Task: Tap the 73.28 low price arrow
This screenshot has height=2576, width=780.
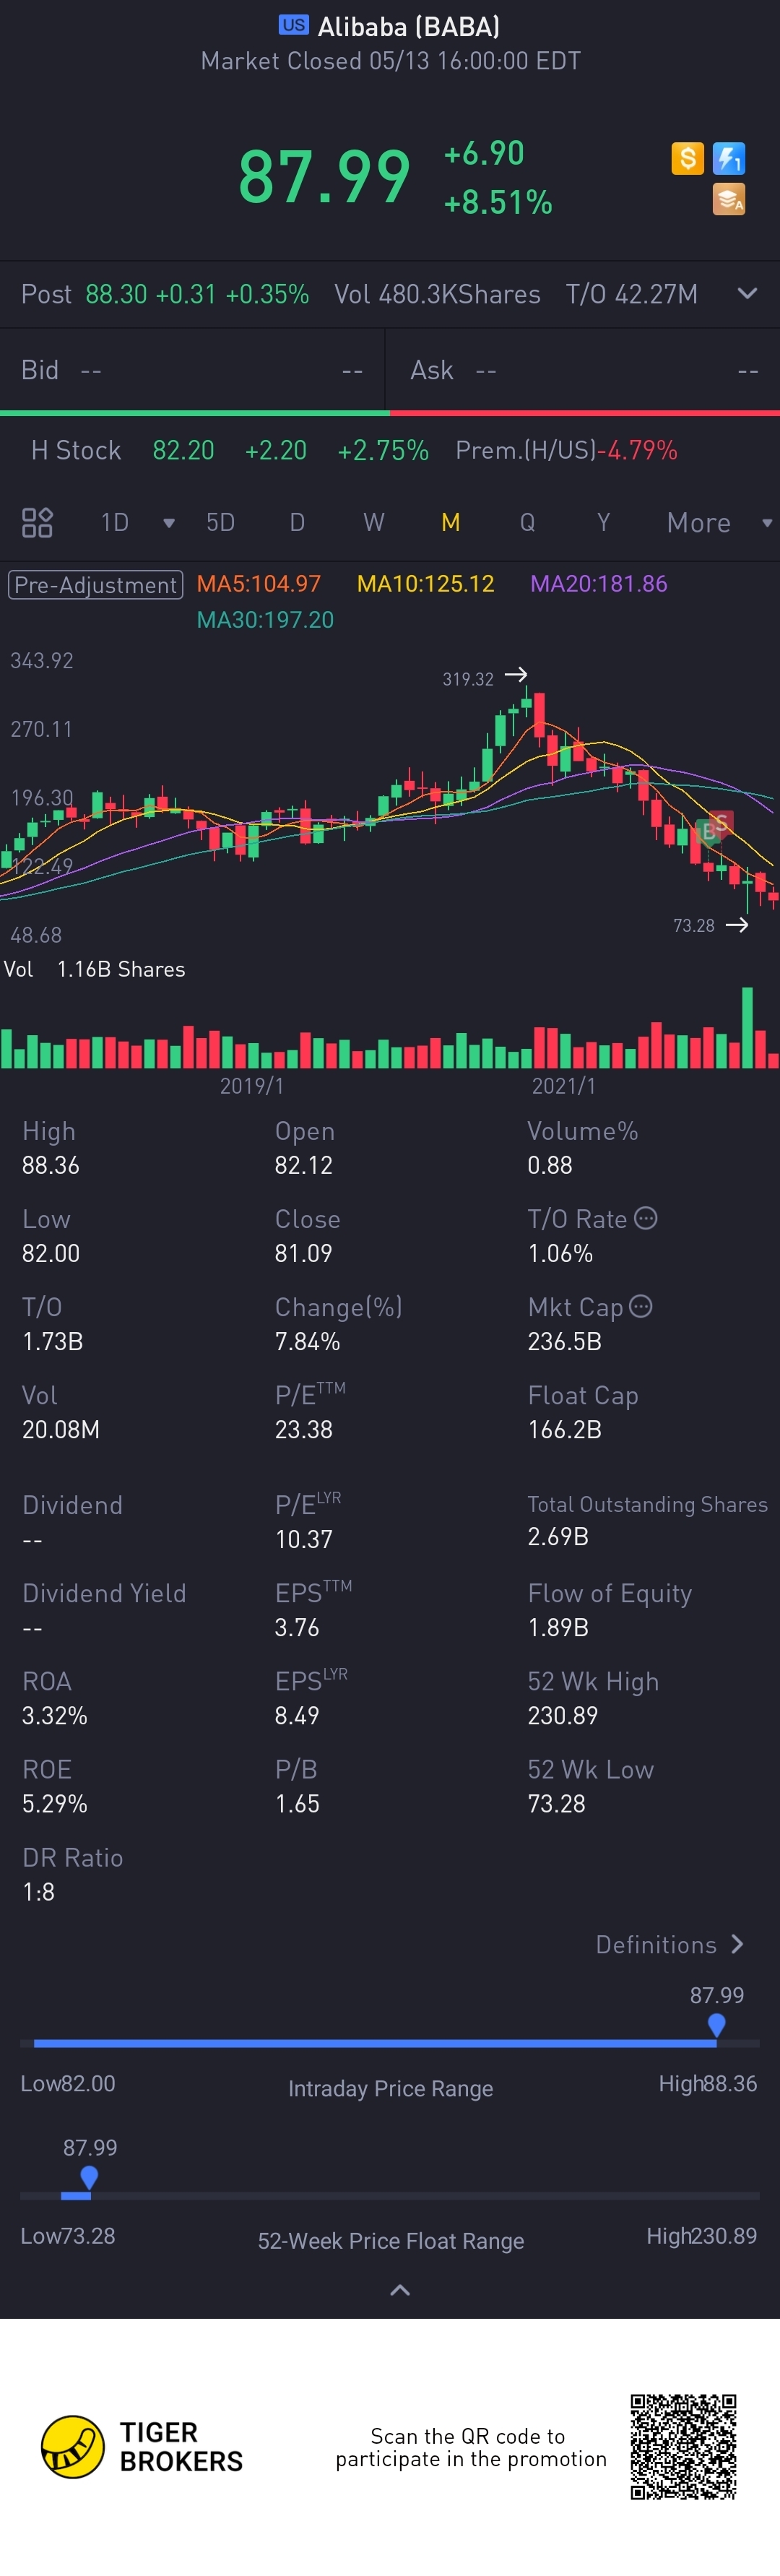Action: (x=737, y=925)
